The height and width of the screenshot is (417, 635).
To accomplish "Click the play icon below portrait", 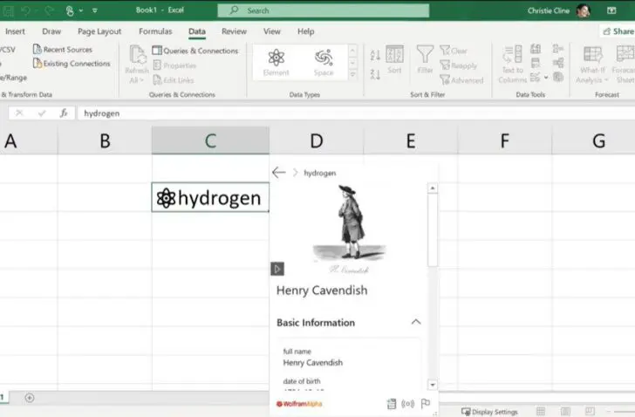I will tap(277, 269).
